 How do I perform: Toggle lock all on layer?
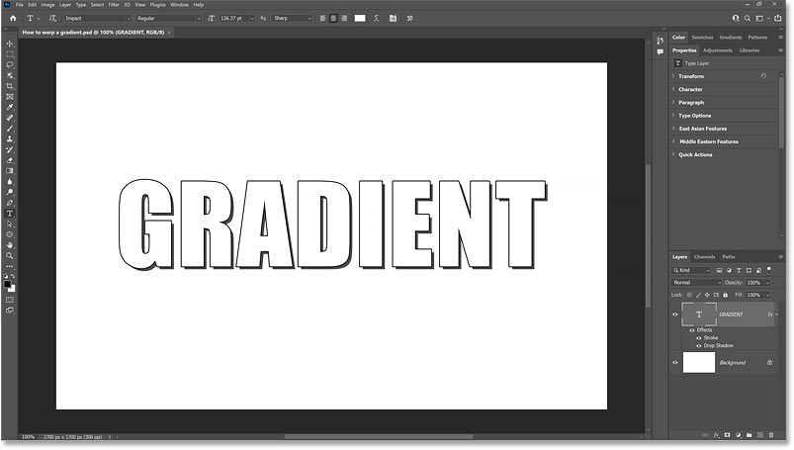pyautogui.click(x=725, y=295)
